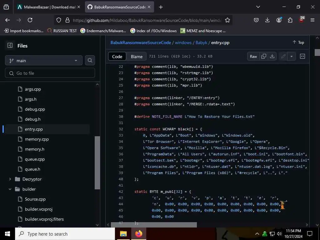The width and height of the screenshot is (320, 240).
Task: Switch to the Code view
Action: (x=117, y=57)
